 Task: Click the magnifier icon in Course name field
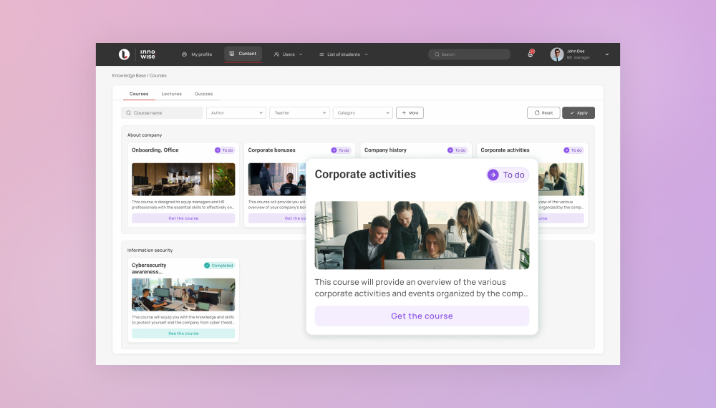pyautogui.click(x=129, y=112)
